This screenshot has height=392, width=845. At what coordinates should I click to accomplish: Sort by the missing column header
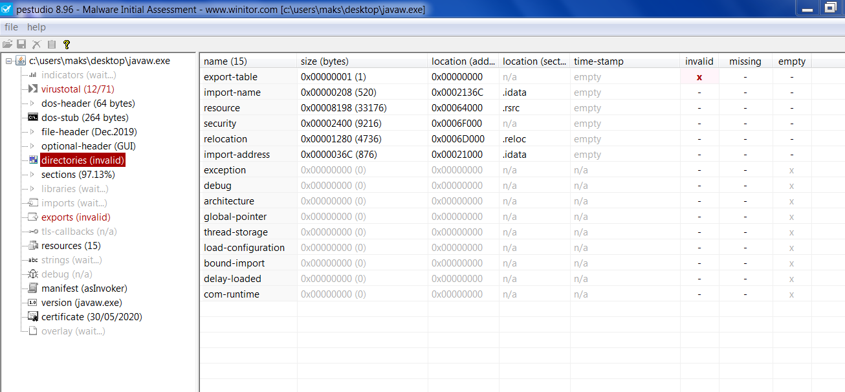tap(745, 61)
